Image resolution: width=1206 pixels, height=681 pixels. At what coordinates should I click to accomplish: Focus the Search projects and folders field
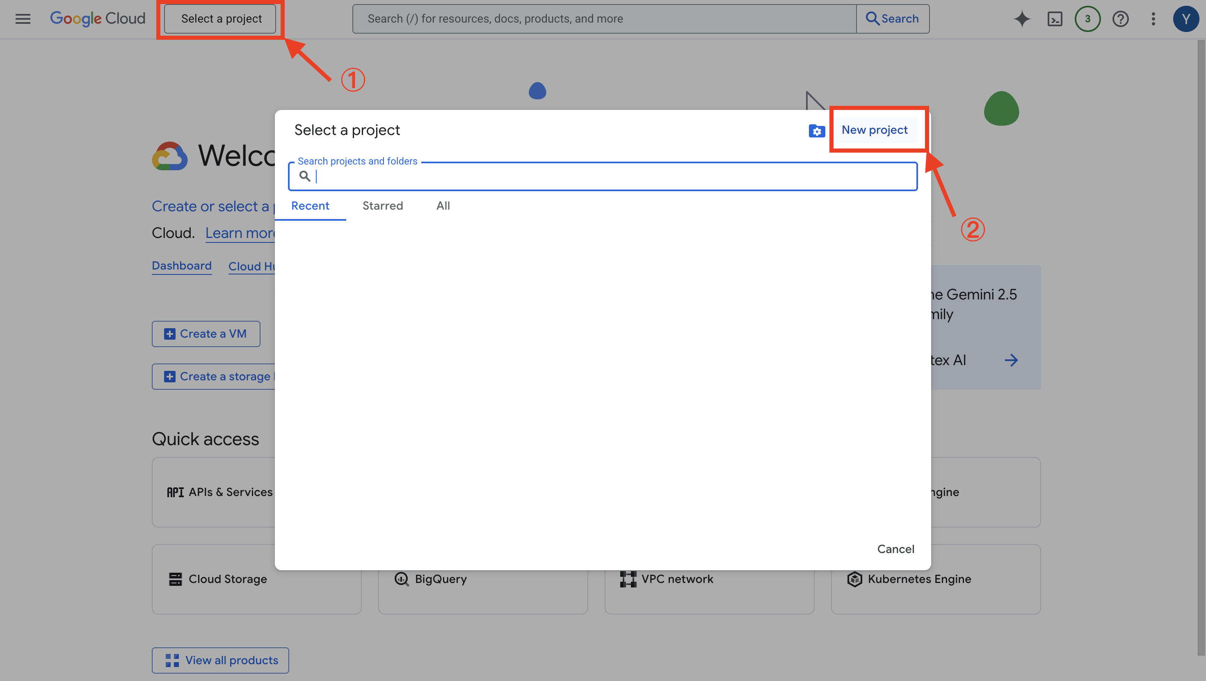(609, 176)
